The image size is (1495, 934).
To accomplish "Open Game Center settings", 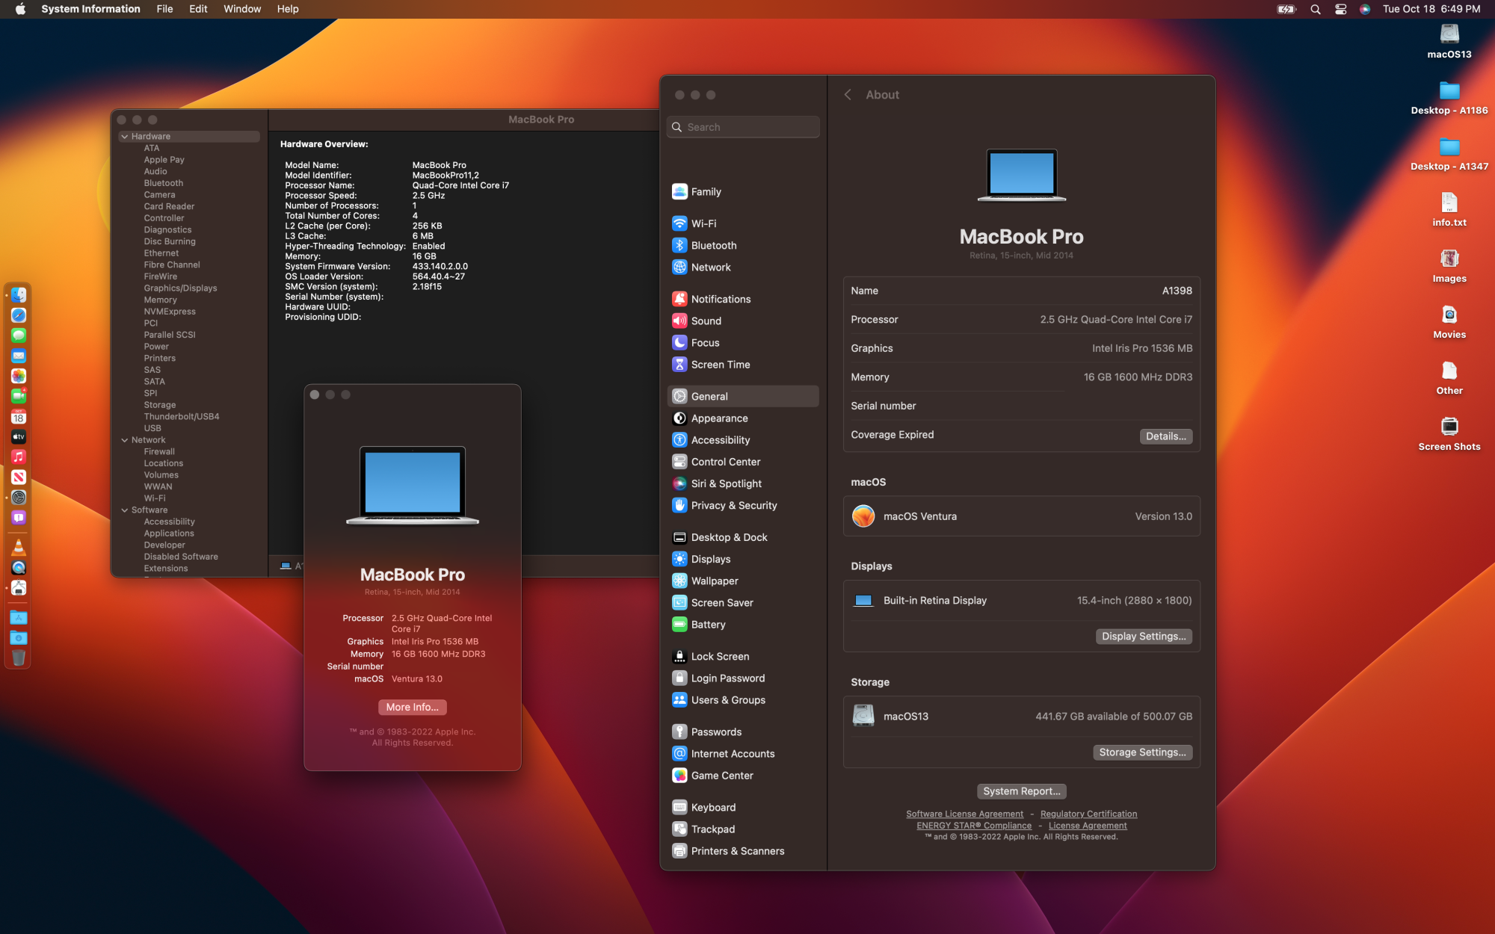I will (721, 776).
